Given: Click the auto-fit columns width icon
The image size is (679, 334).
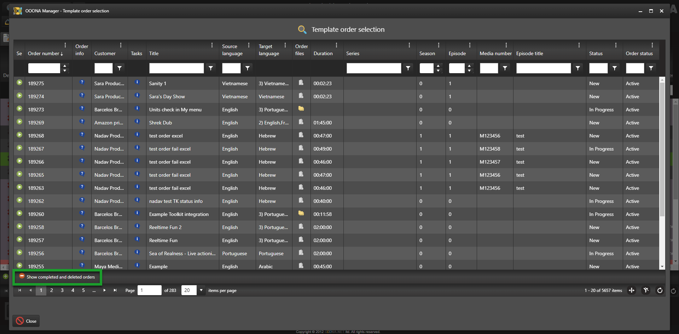Looking at the screenshot, I should tap(632, 291).
